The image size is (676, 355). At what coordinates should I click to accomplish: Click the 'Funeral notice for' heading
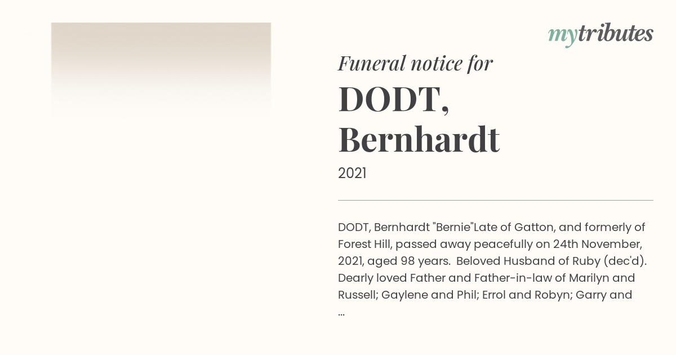[415, 63]
